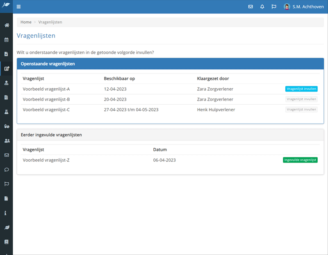Open notifications bell icon

coord(262,7)
